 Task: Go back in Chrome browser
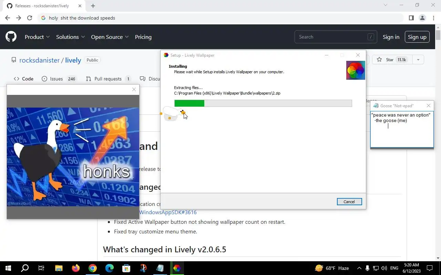pyautogui.click(x=8, y=18)
